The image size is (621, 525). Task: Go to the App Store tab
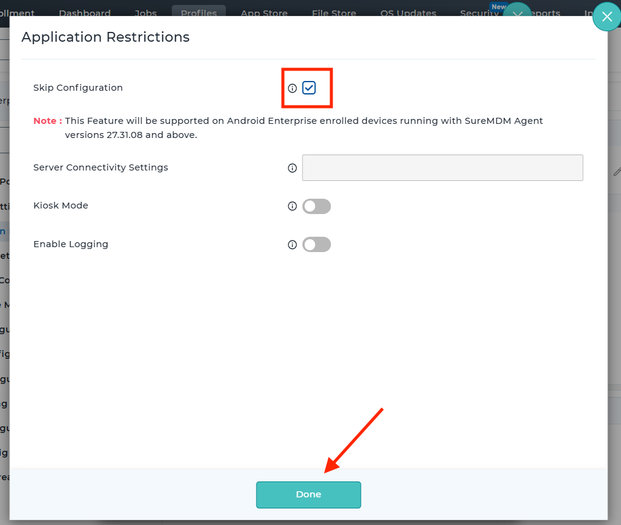[264, 13]
